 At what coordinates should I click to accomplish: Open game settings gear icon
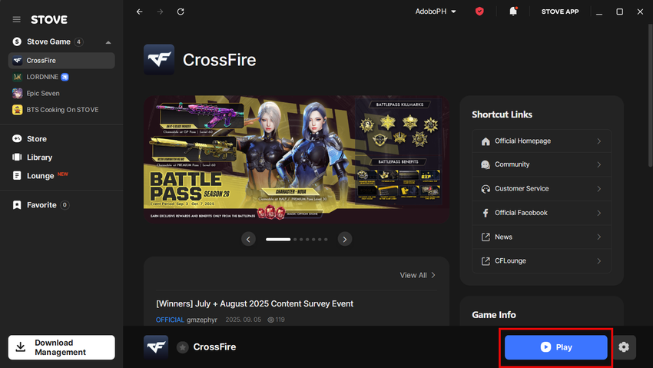click(624, 347)
